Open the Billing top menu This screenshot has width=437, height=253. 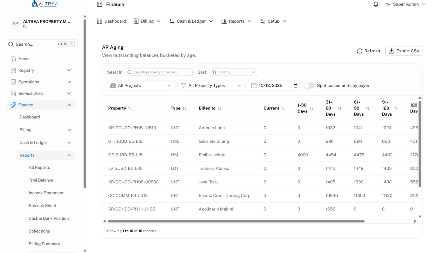pyautogui.click(x=147, y=21)
